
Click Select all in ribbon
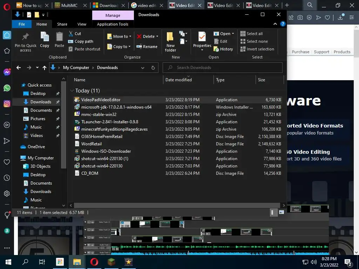(251, 34)
